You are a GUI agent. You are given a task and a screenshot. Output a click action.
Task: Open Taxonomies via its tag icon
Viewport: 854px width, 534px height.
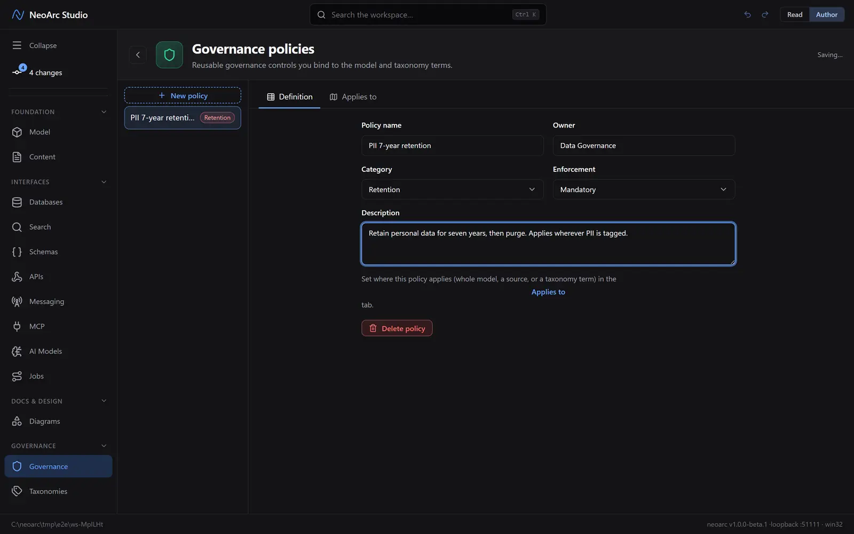(17, 491)
